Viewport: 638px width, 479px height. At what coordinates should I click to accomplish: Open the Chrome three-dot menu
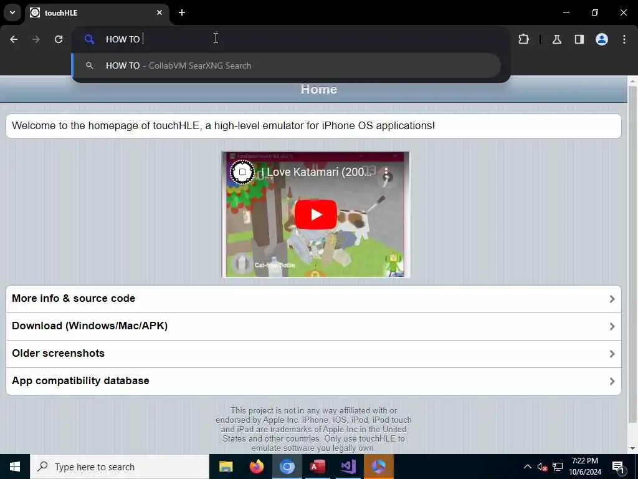click(x=624, y=39)
